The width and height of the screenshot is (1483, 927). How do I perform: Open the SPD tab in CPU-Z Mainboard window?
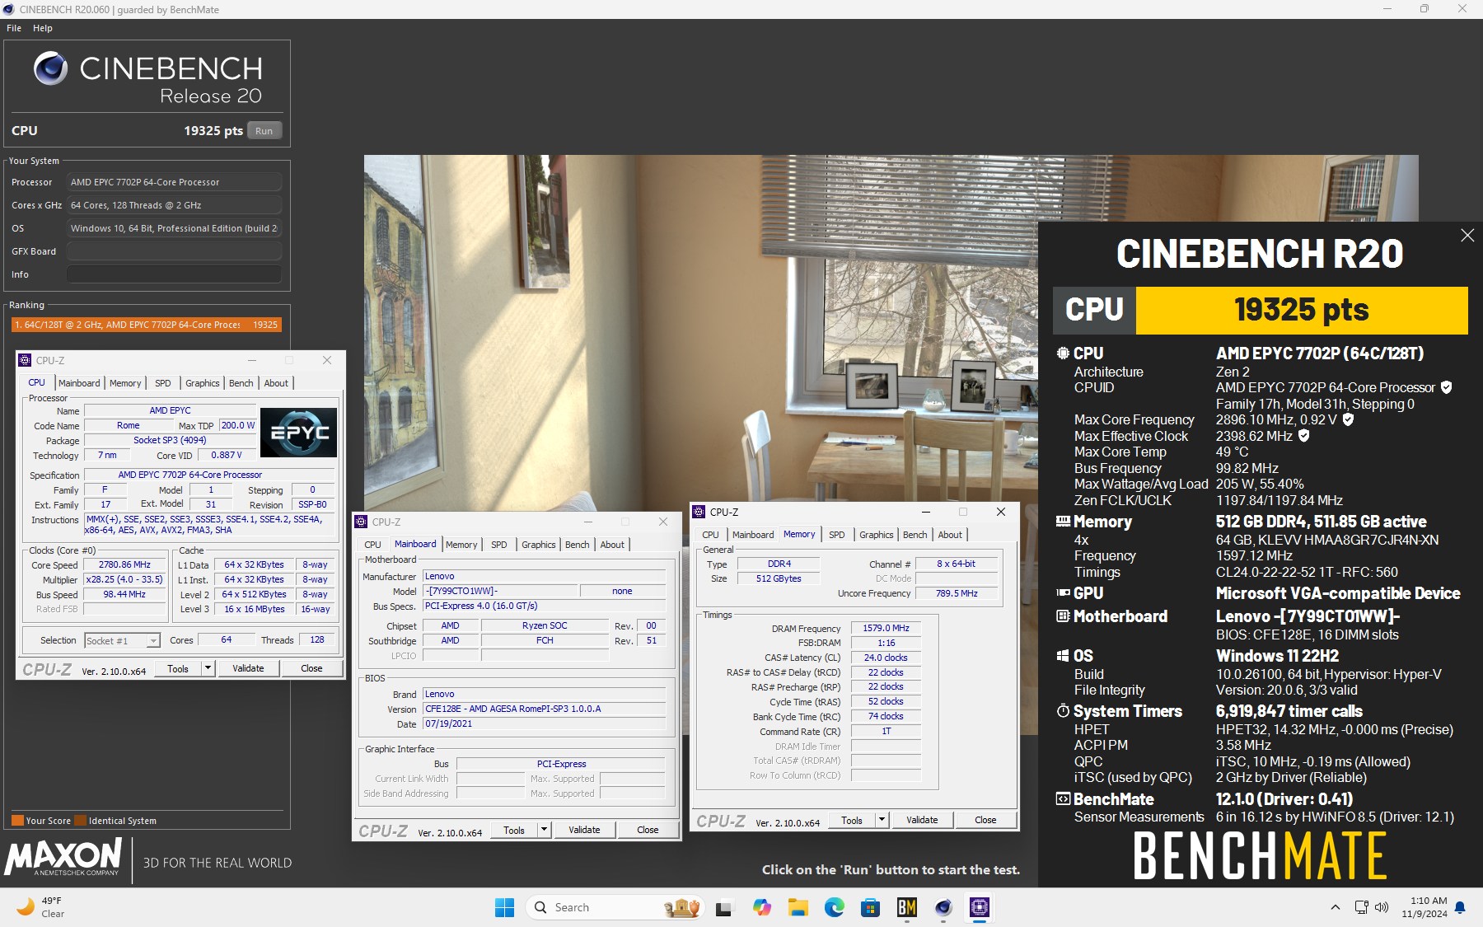[499, 545]
